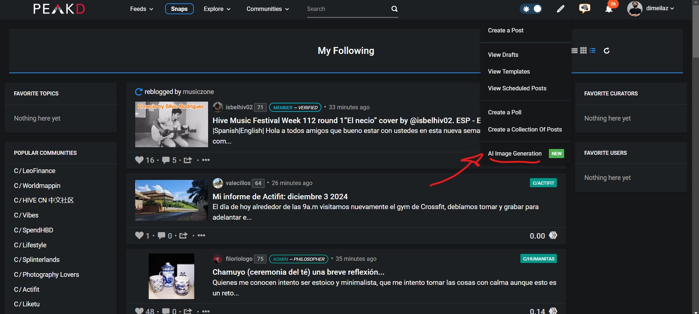The height and width of the screenshot is (314, 699).
Task: Select Create a Collection Of Posts
Action: pos(525,129)
